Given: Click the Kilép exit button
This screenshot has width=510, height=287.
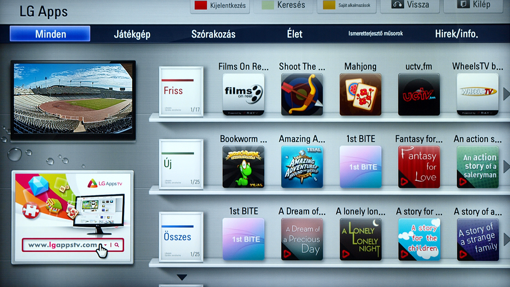Looking at the screenshot, I should click(474, 6).
